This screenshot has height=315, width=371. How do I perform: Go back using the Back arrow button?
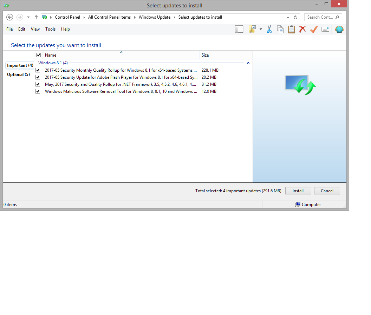pos(10,17)
